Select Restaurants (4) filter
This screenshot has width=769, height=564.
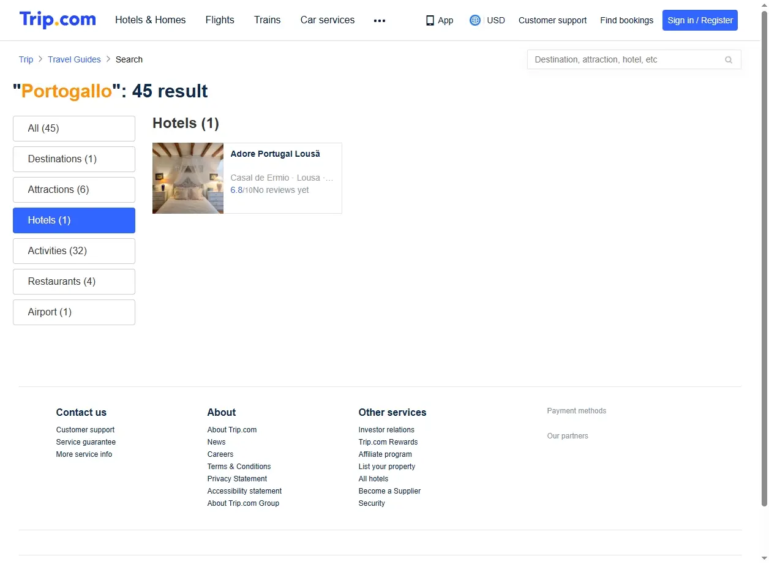coord(74,282)
